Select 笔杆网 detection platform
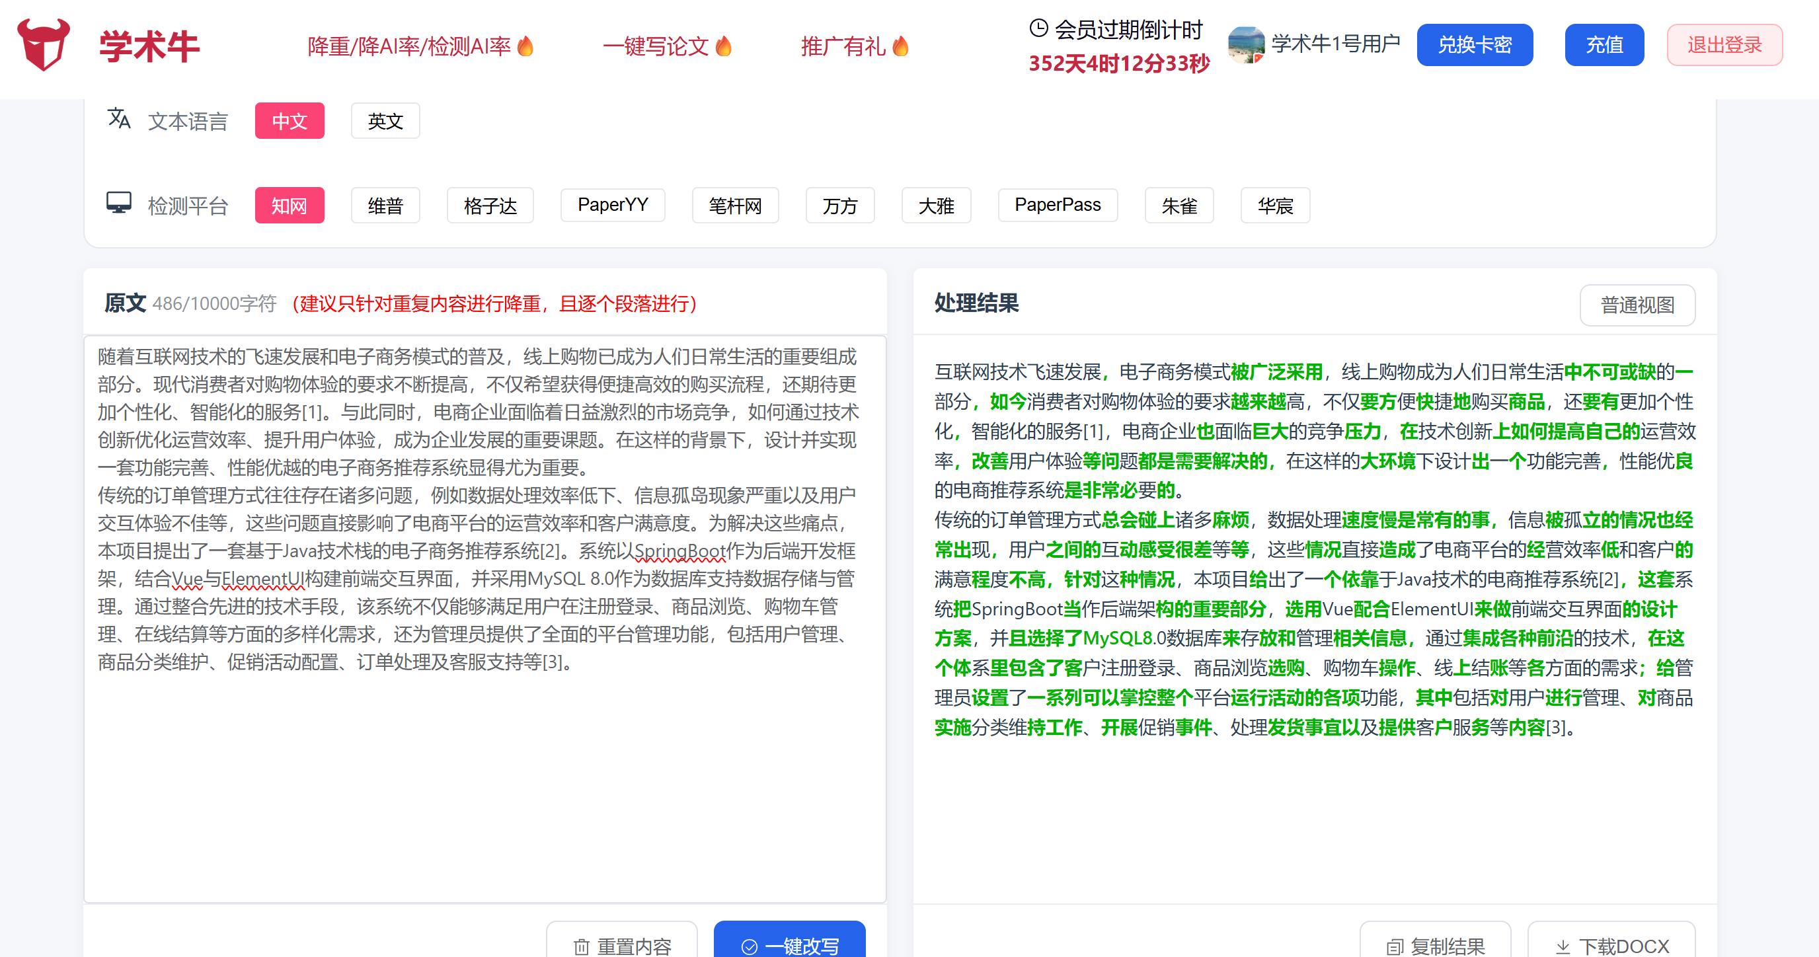Viewport: 1819px width, 957px height. (735, 206)
